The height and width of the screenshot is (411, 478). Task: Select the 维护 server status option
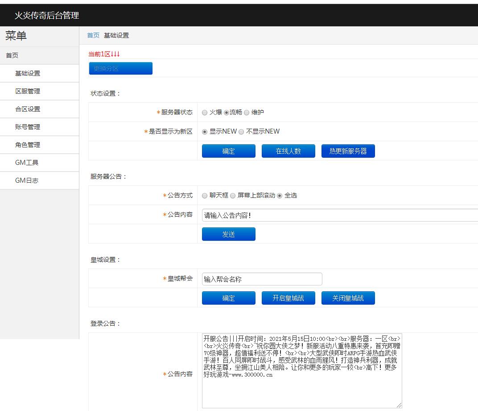(247, 113)
